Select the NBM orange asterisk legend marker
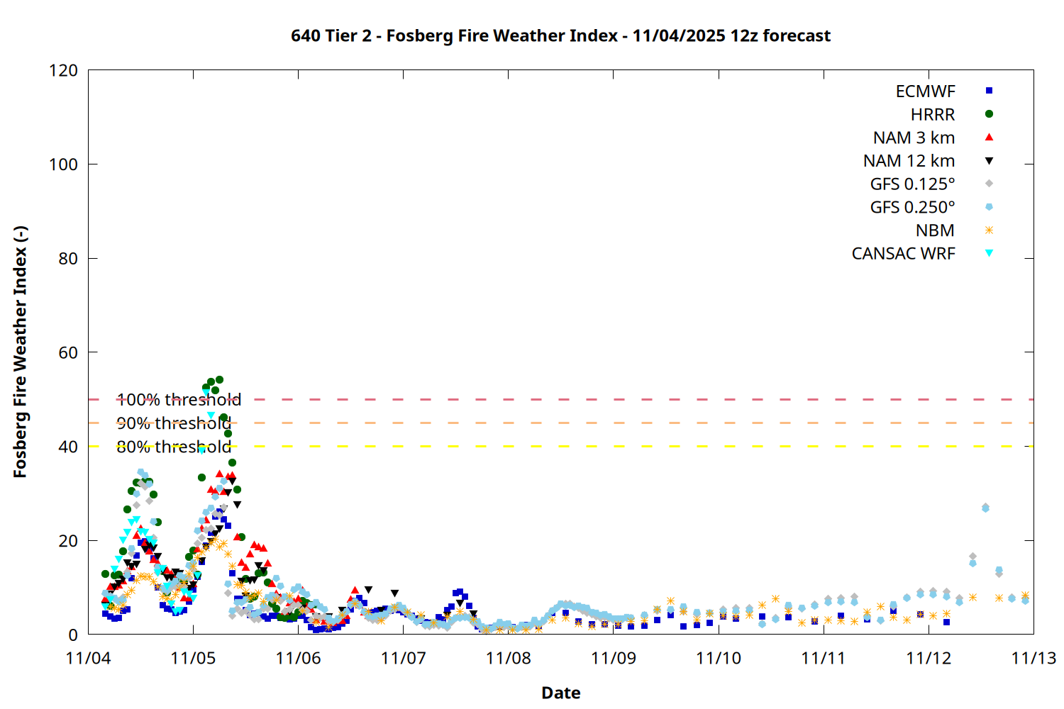The width and height of the screenshot is (1064, 709). (989, 230)
